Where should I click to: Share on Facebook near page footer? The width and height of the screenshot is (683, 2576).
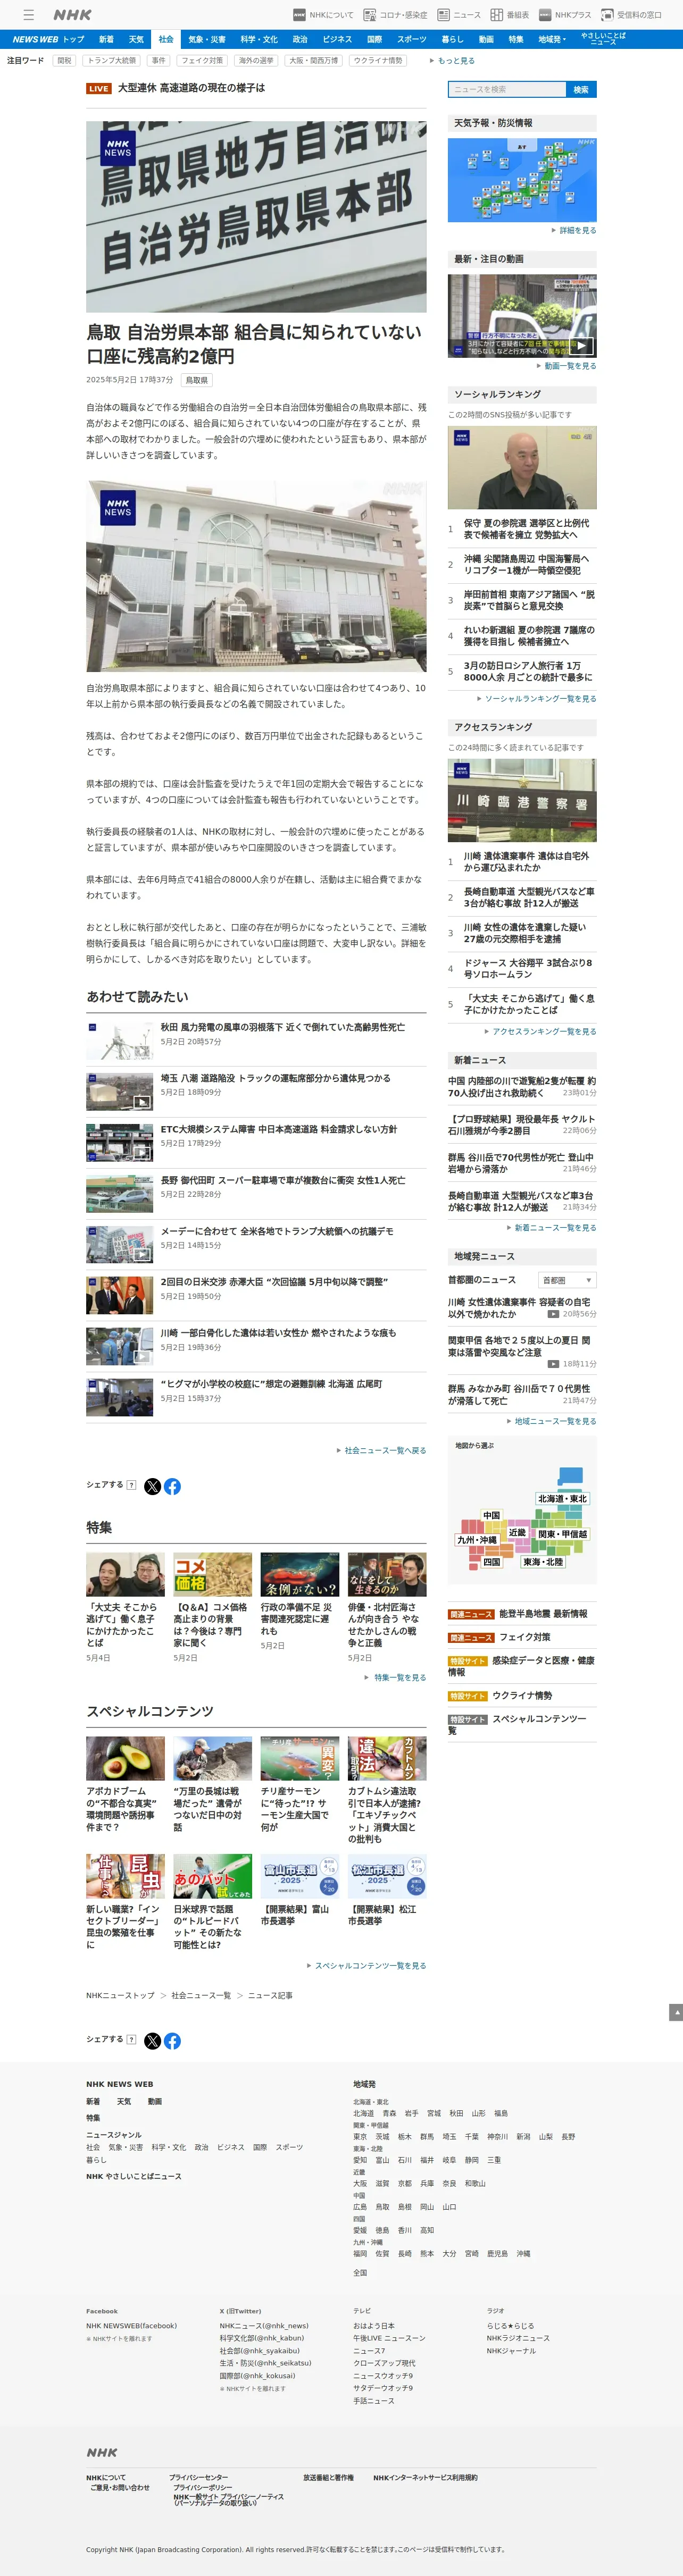pyautogui.click(x=172, y=2041)
